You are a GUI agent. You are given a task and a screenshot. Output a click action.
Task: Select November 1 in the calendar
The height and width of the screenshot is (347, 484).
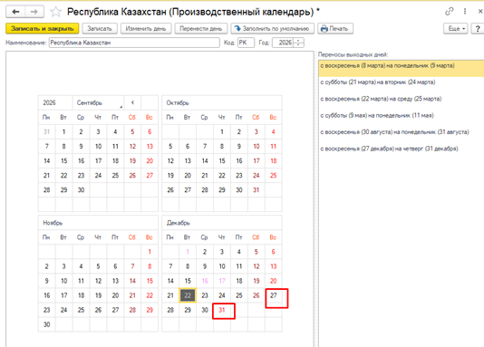pyautogui.click(x=150, y=252)
